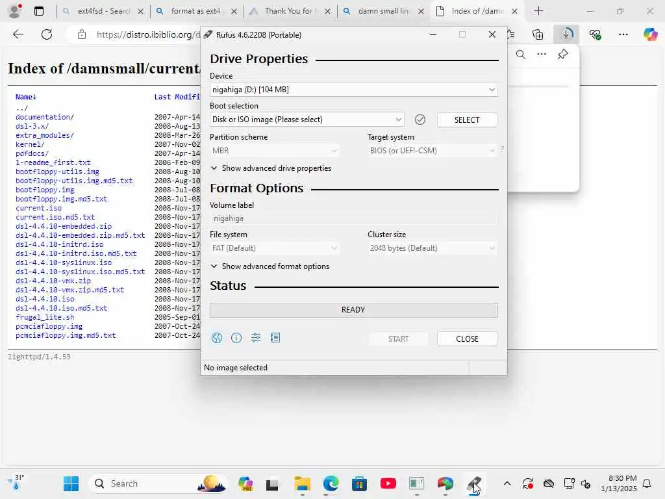Click the Edge back arrow button
The height and width of the screenshot is (499, 665).
[18, 34]
